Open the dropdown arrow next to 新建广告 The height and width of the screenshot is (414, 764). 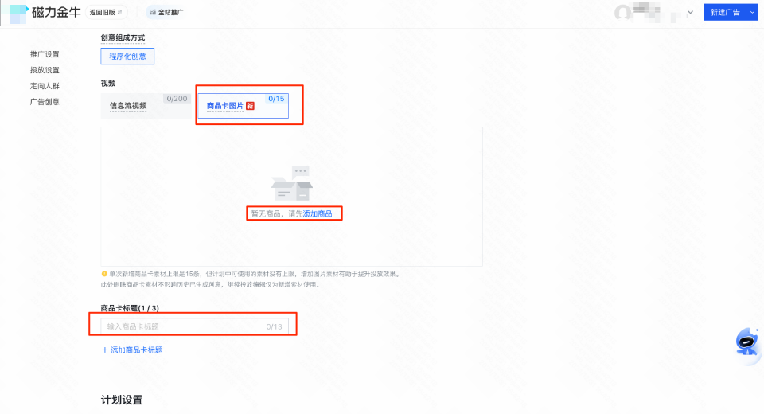(x=752, y=13)
